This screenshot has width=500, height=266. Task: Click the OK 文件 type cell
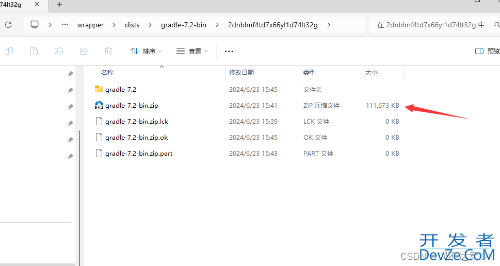315,137
